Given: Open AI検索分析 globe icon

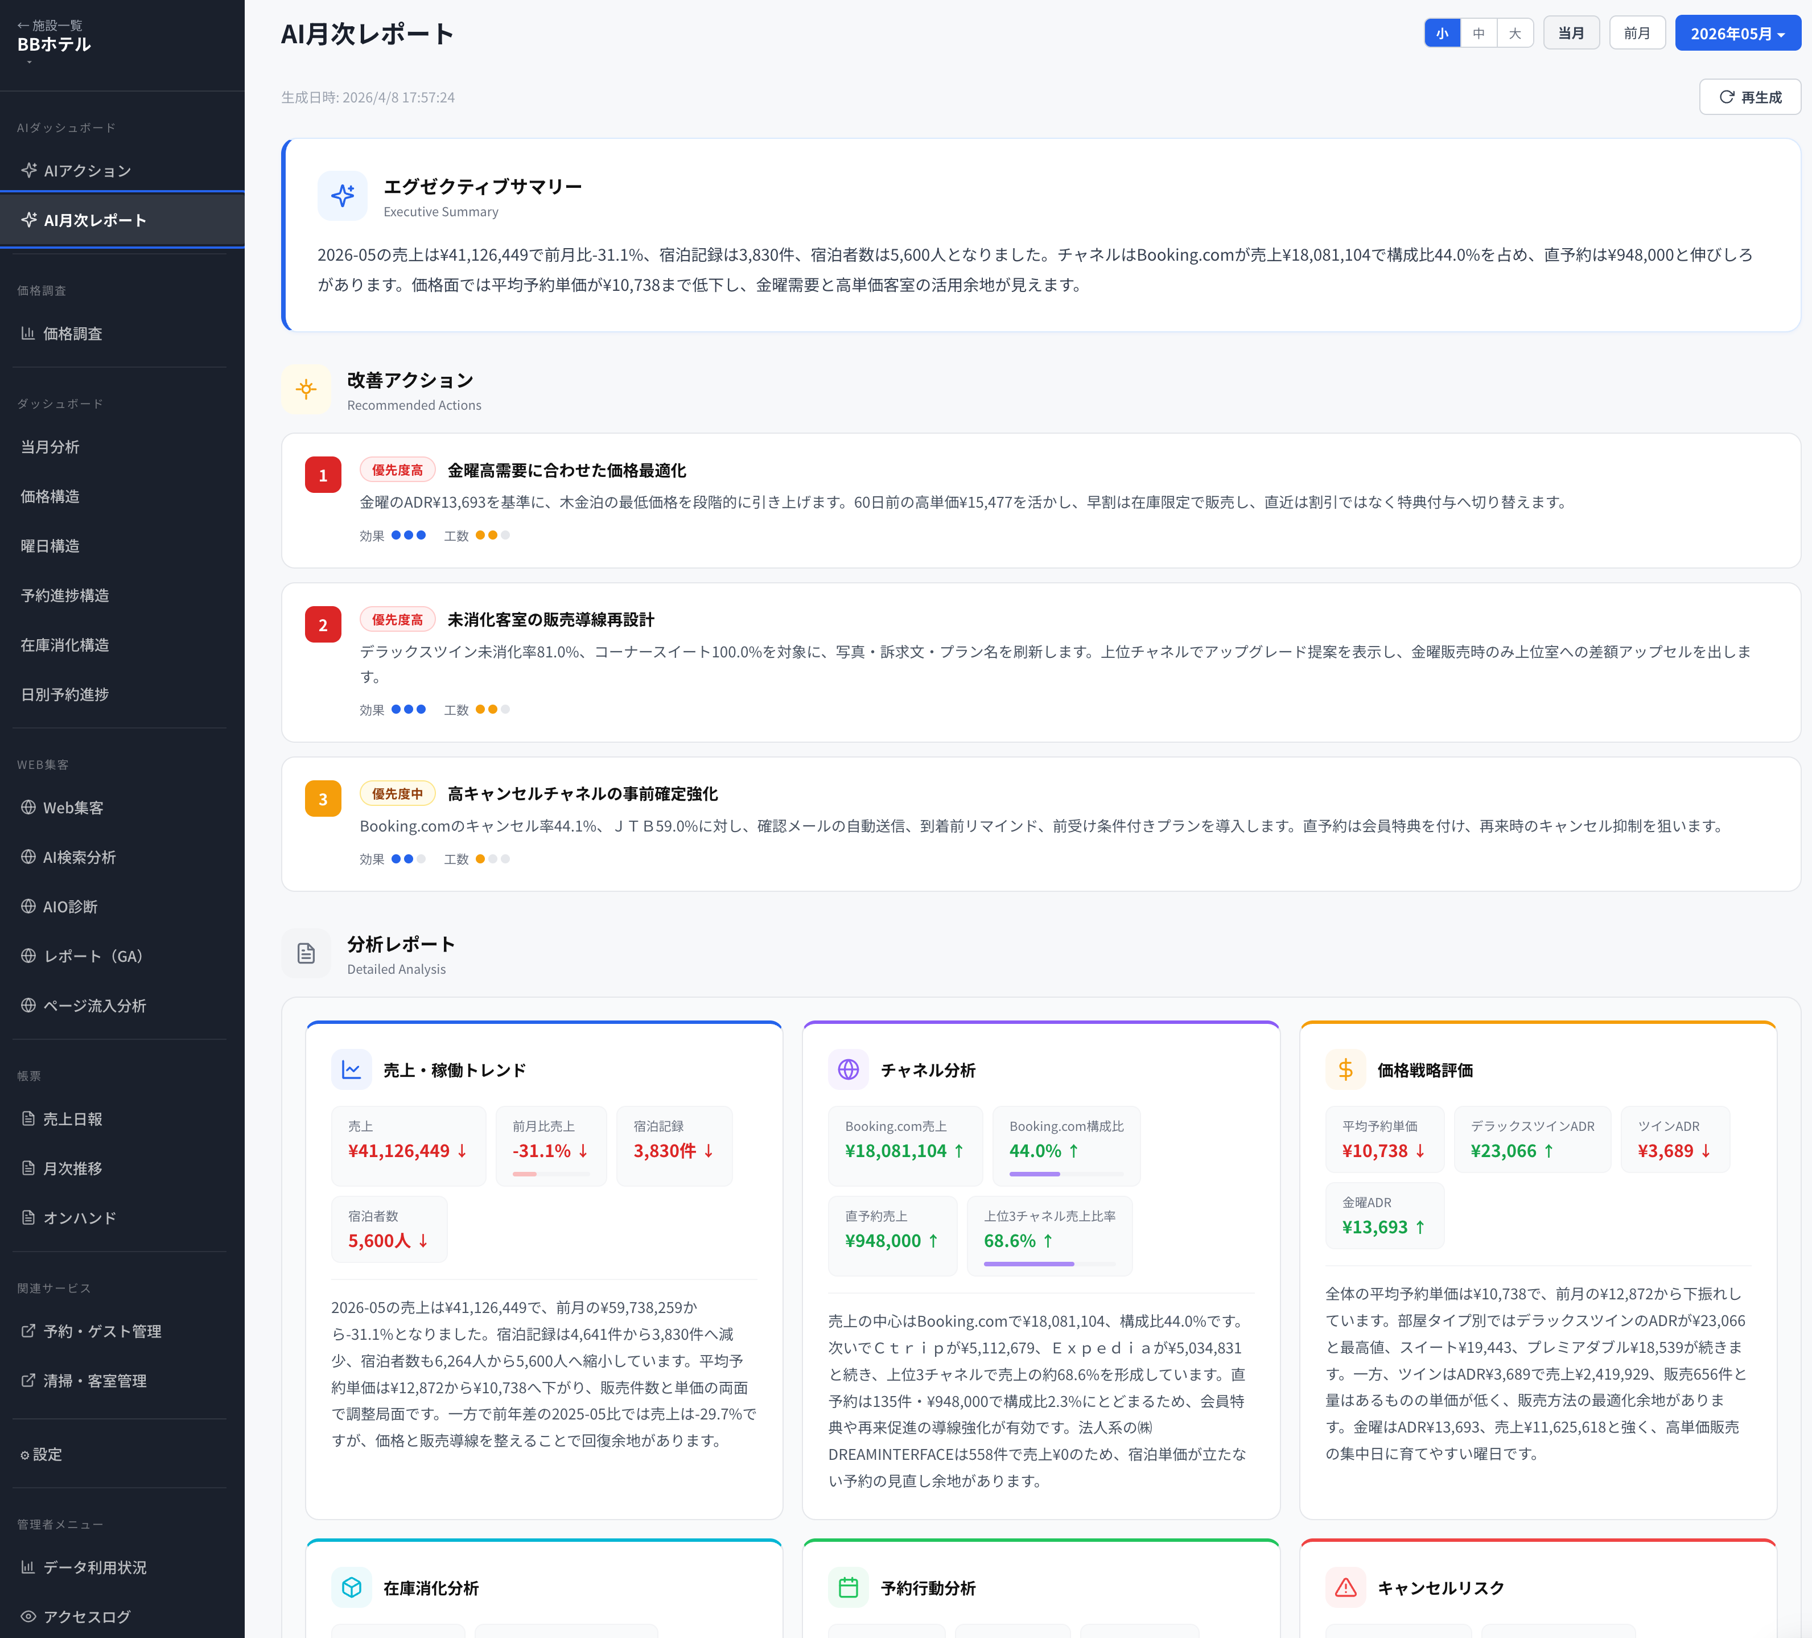Looking at the screenshot, I should click(x=29, y=857).
